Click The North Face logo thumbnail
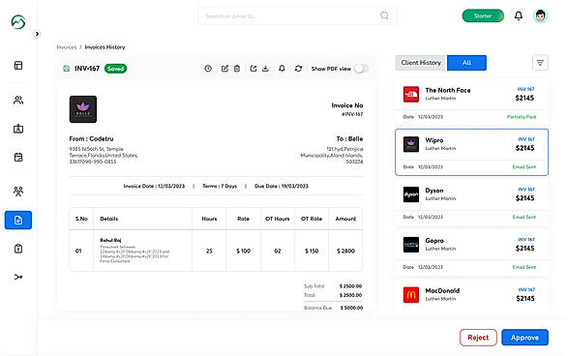 (411, 94)
